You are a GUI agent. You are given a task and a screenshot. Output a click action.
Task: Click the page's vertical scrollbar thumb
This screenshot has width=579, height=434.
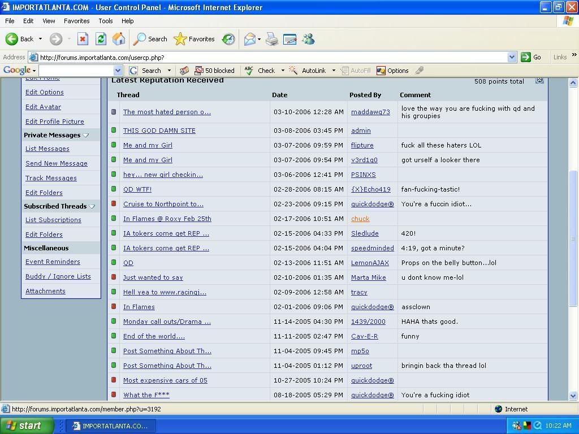click(573, 237)
